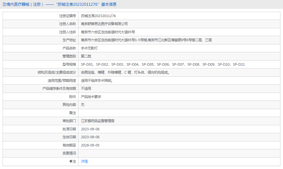Click the 产品名称 label

pyautogui.click(x=69, y=48)
